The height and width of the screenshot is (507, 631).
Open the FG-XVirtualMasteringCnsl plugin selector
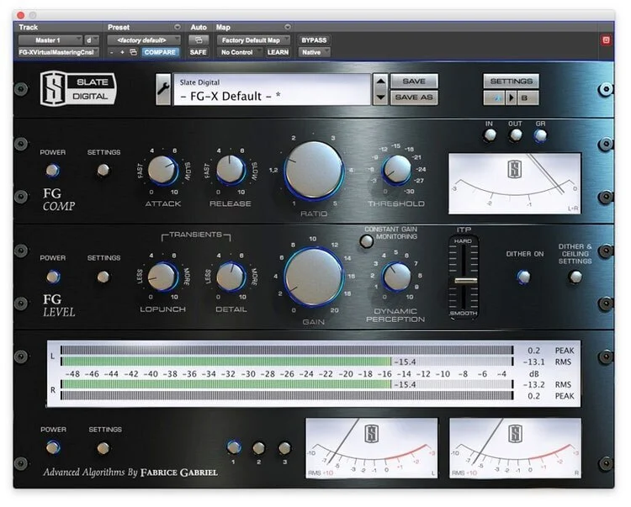click(58, 52)
